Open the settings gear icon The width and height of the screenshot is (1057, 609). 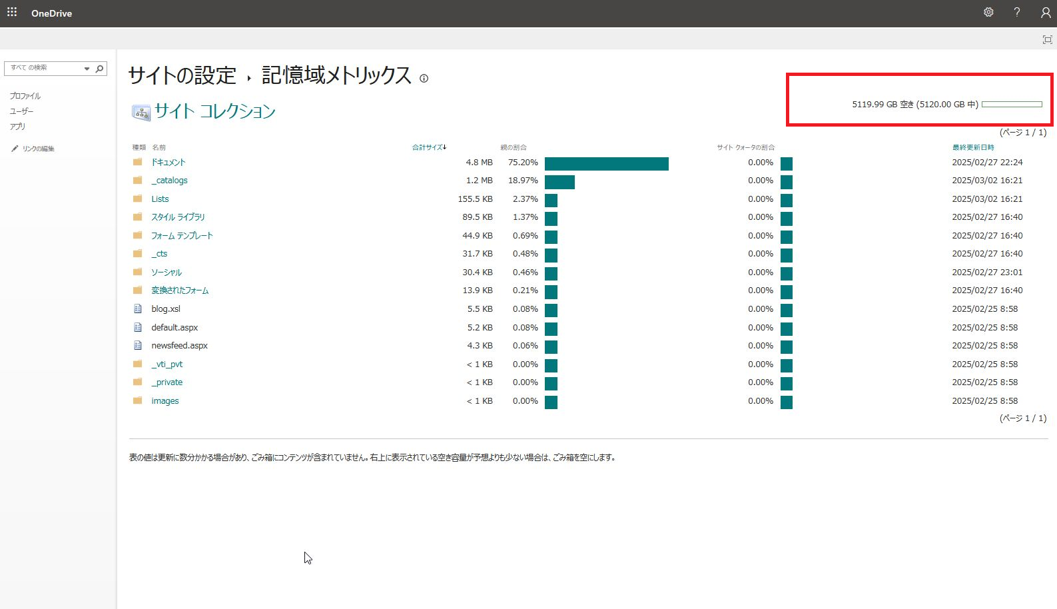tap(988, 13)
